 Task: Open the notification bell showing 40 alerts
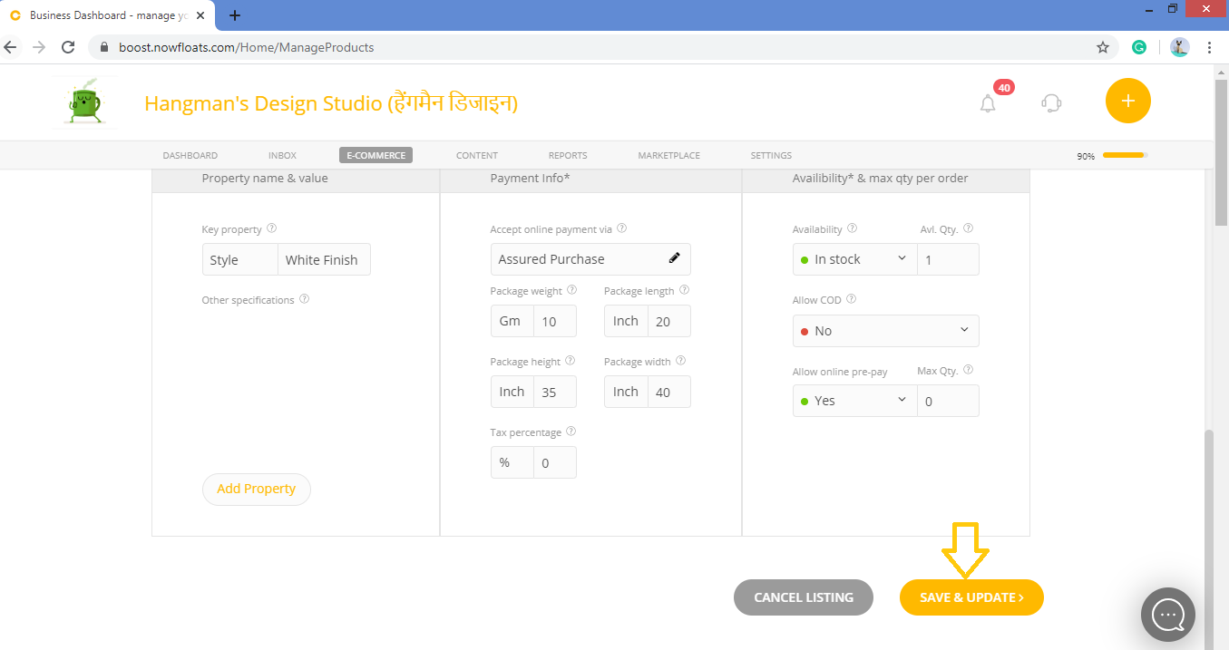pyautogui.click(x=988, y=102)
